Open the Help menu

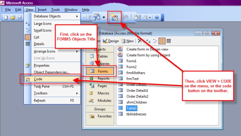coord(86,10)
